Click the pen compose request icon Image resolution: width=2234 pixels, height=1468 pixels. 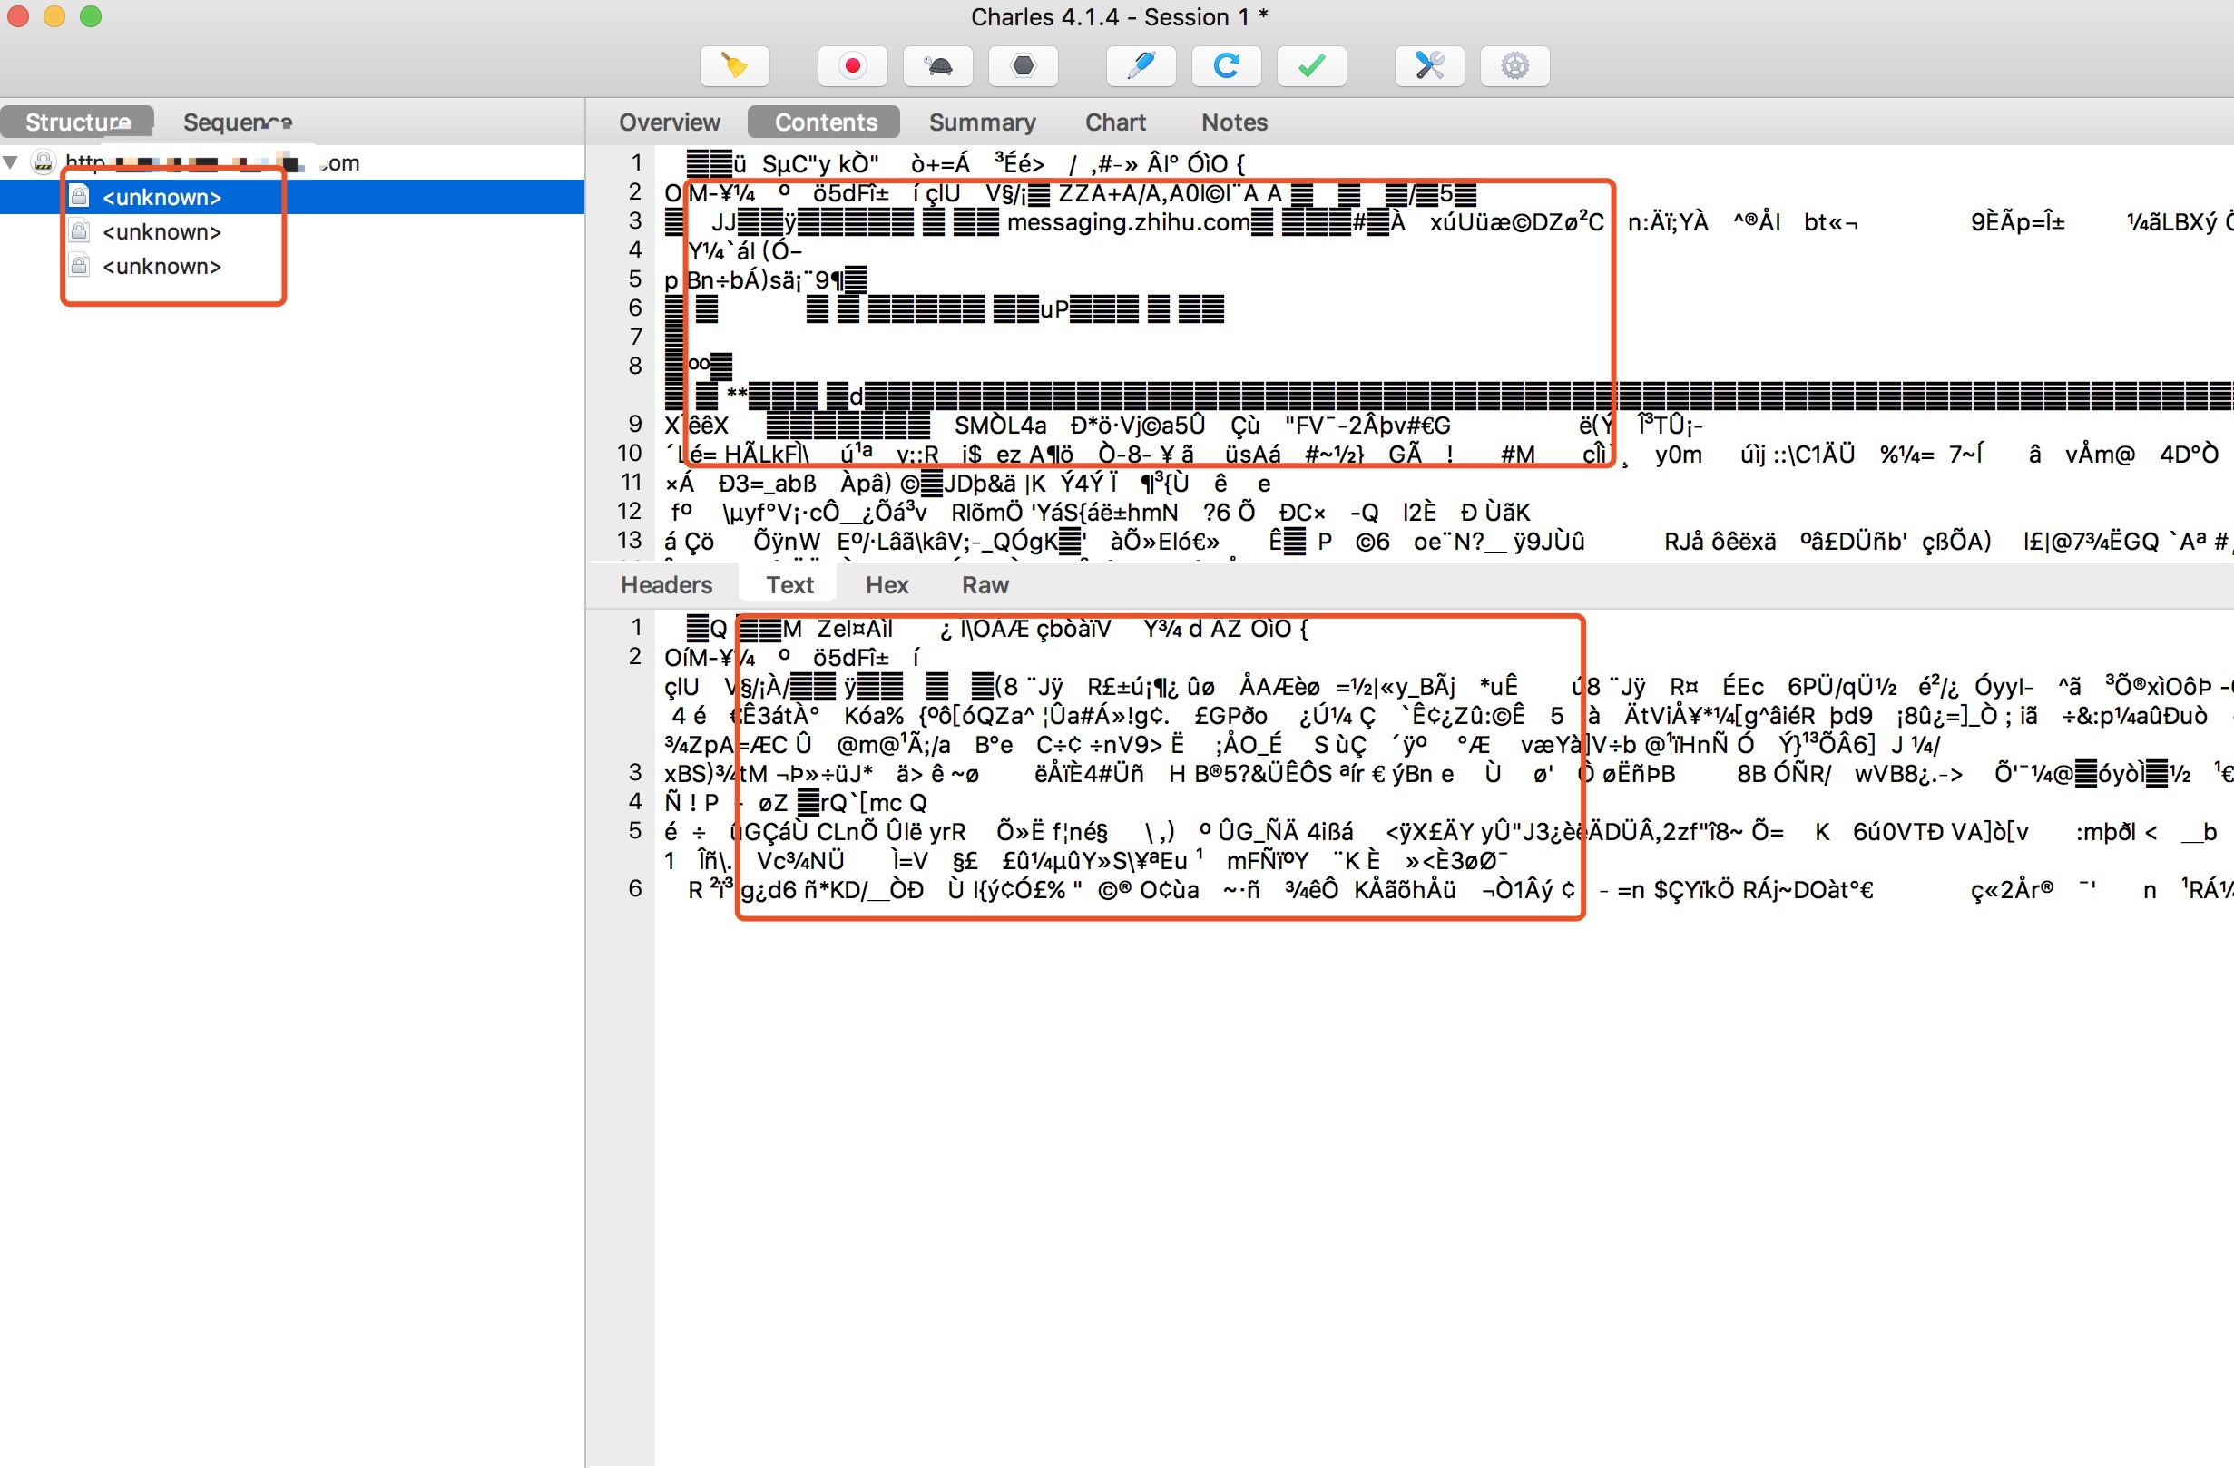coord(1141,65)
